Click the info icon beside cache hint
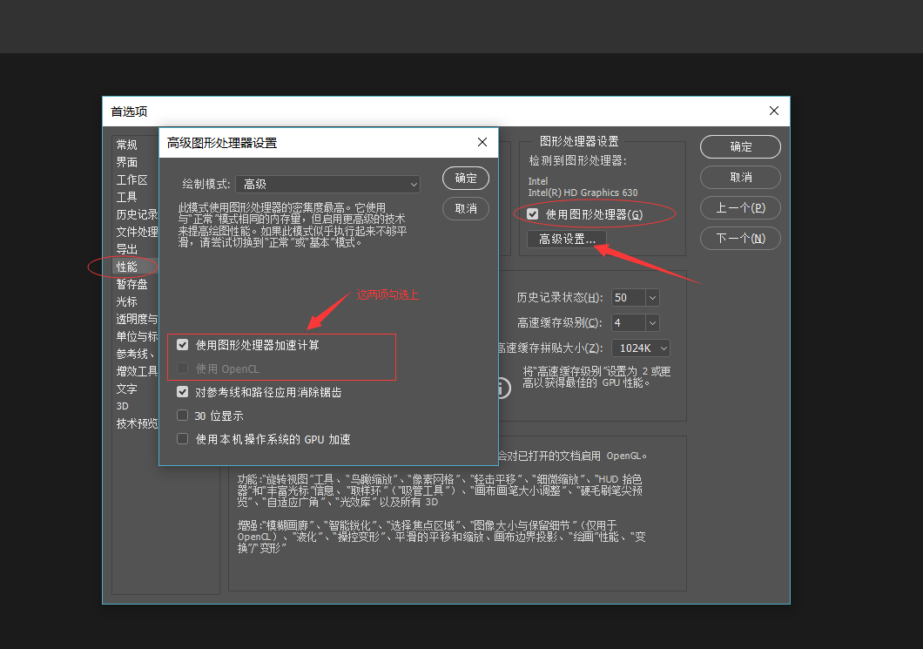The height and width of the screenshot is (649, 923). [x=502, y=388]
